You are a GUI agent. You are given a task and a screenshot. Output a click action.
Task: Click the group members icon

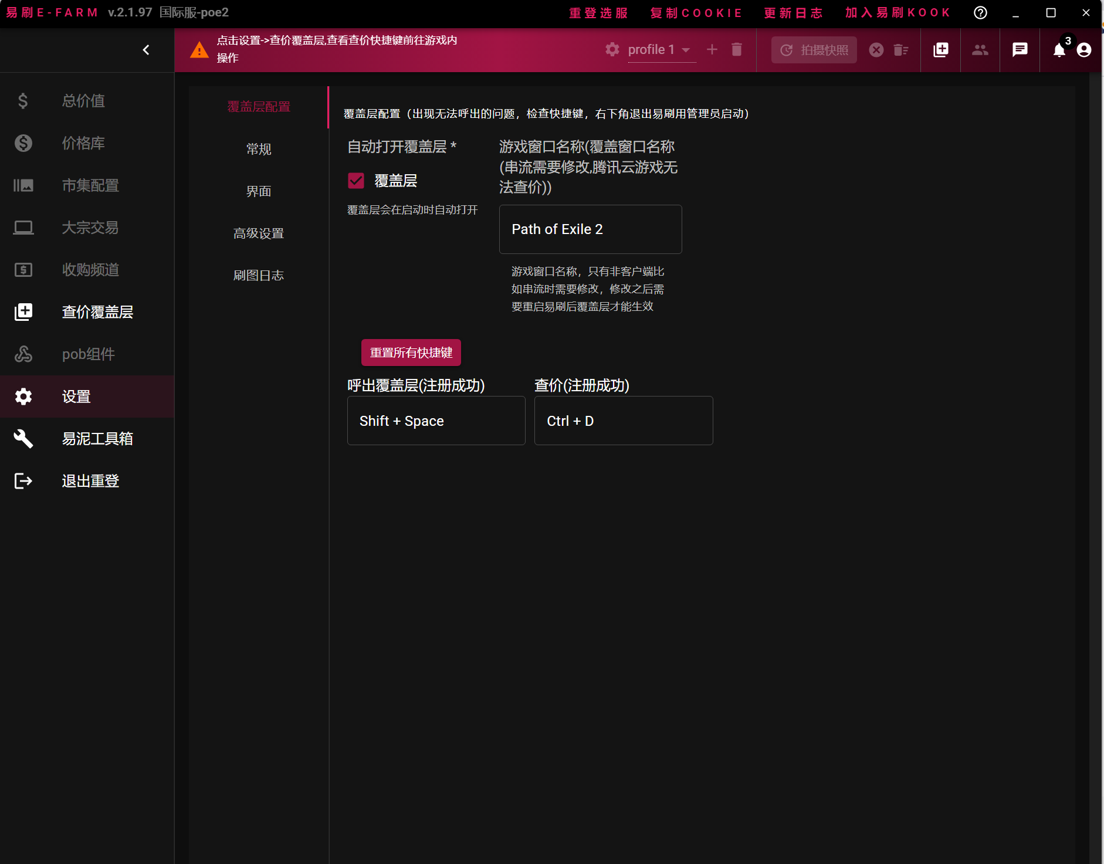coord(980,50)
